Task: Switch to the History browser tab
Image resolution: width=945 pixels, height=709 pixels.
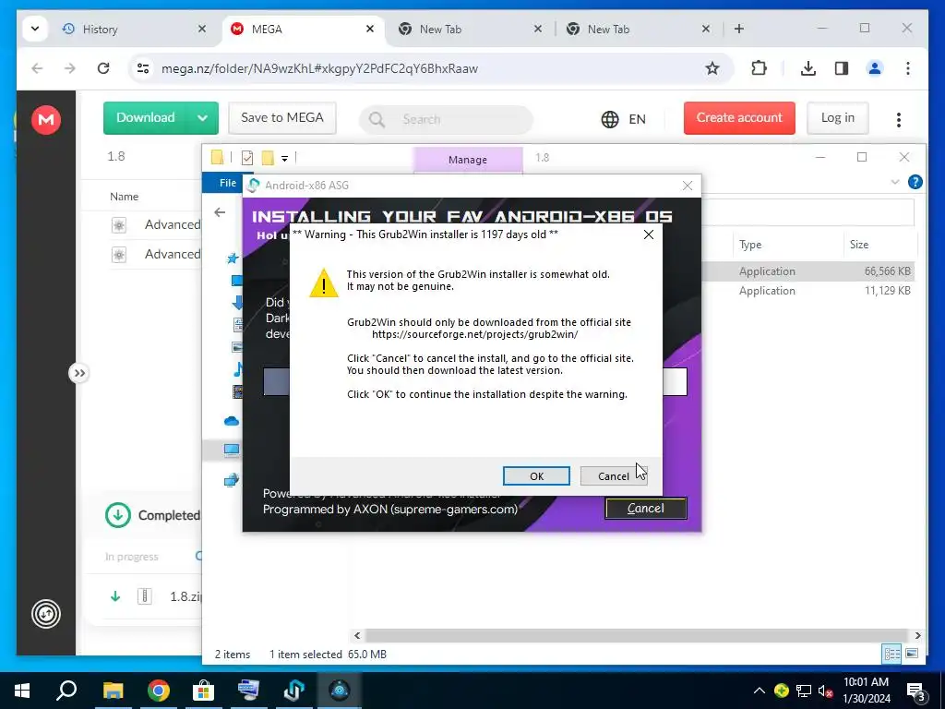Action: (x=134, y=29)
